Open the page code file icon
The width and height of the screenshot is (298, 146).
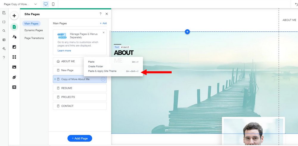point(4,13)
